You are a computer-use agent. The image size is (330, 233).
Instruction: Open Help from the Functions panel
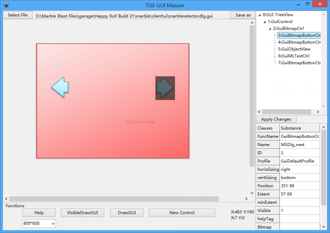pyautogui.click(x=39, y=212)
